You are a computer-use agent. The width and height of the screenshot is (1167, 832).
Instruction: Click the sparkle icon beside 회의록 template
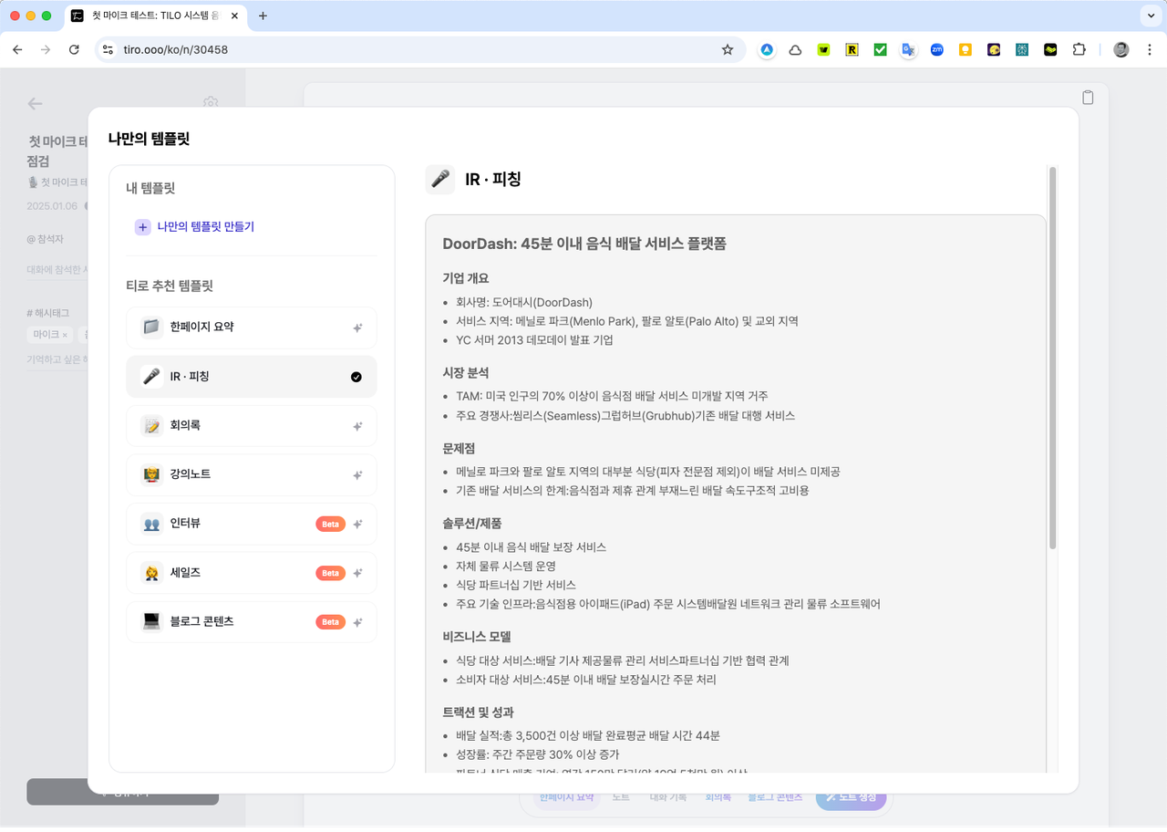(x=357, y=426)
